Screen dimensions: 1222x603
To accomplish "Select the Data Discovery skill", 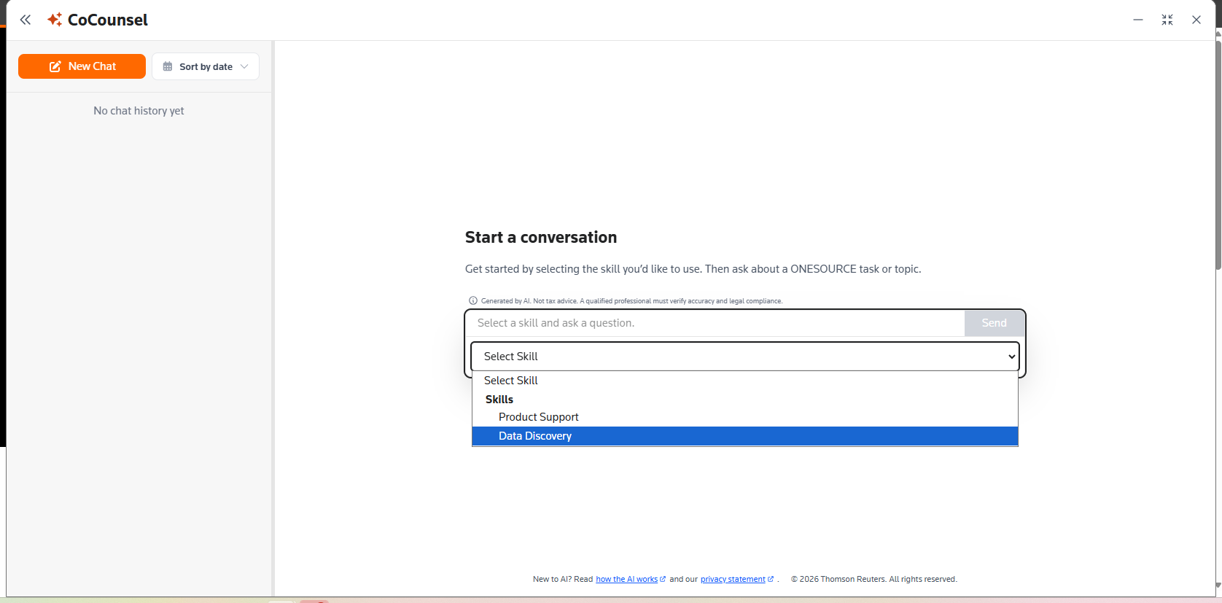I will [745, 436].
